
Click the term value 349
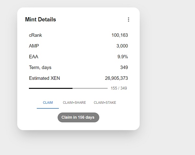(x=124, y=67)
